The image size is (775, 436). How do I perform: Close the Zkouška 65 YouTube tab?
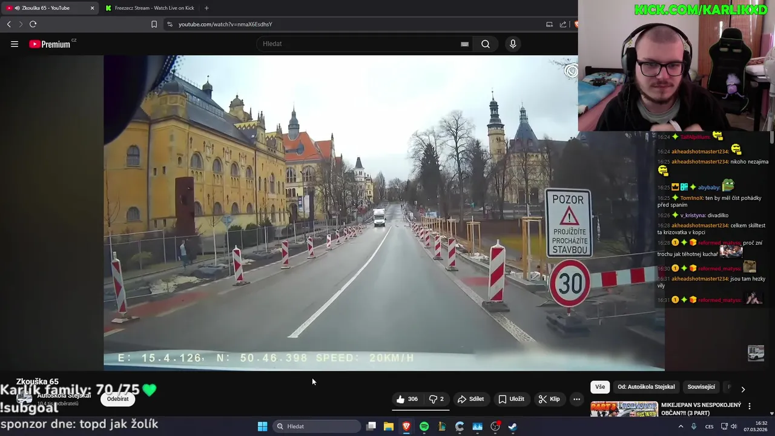tap(92, 8)
